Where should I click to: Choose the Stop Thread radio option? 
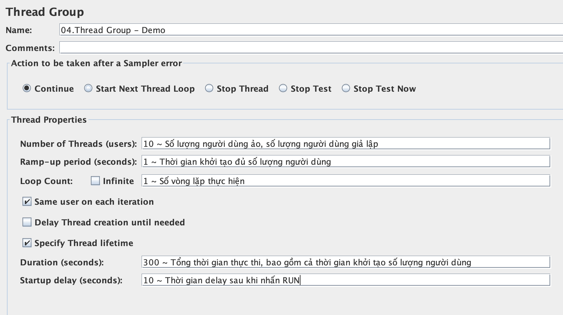click(209, 89)
